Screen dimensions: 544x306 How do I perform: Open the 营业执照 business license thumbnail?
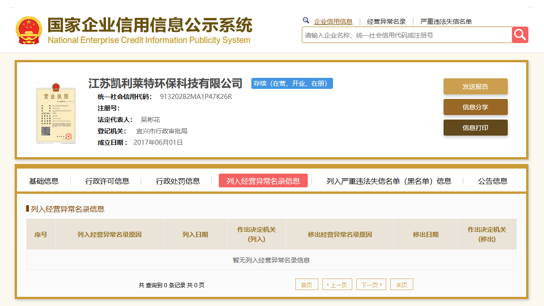point(56,113)
